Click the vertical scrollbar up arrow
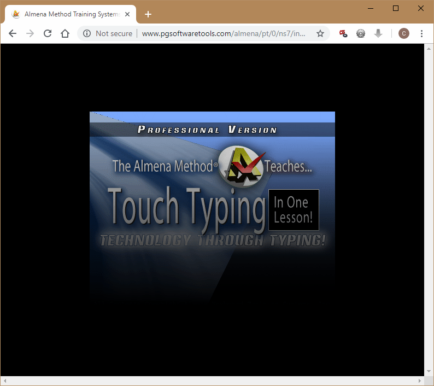Viewport: 434px width, 386px height. [429, 49]
